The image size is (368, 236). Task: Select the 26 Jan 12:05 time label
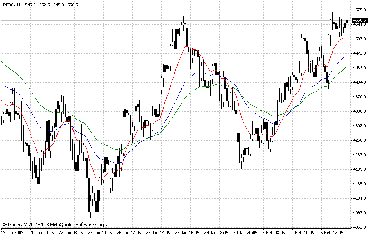129,233
